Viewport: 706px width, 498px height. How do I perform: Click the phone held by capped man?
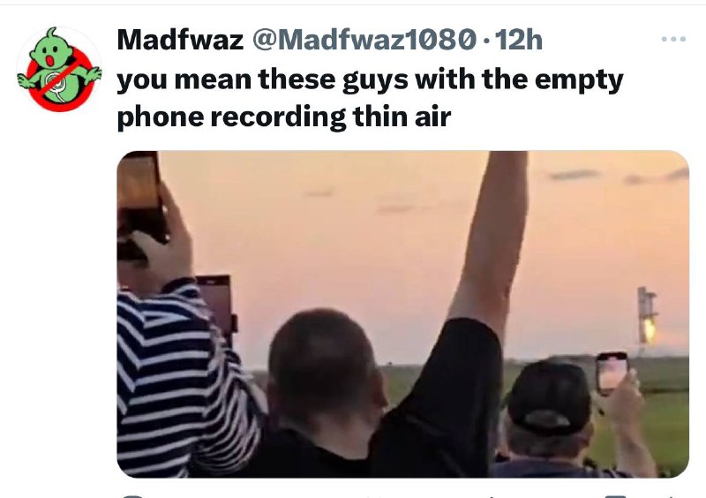pos(612,373)
